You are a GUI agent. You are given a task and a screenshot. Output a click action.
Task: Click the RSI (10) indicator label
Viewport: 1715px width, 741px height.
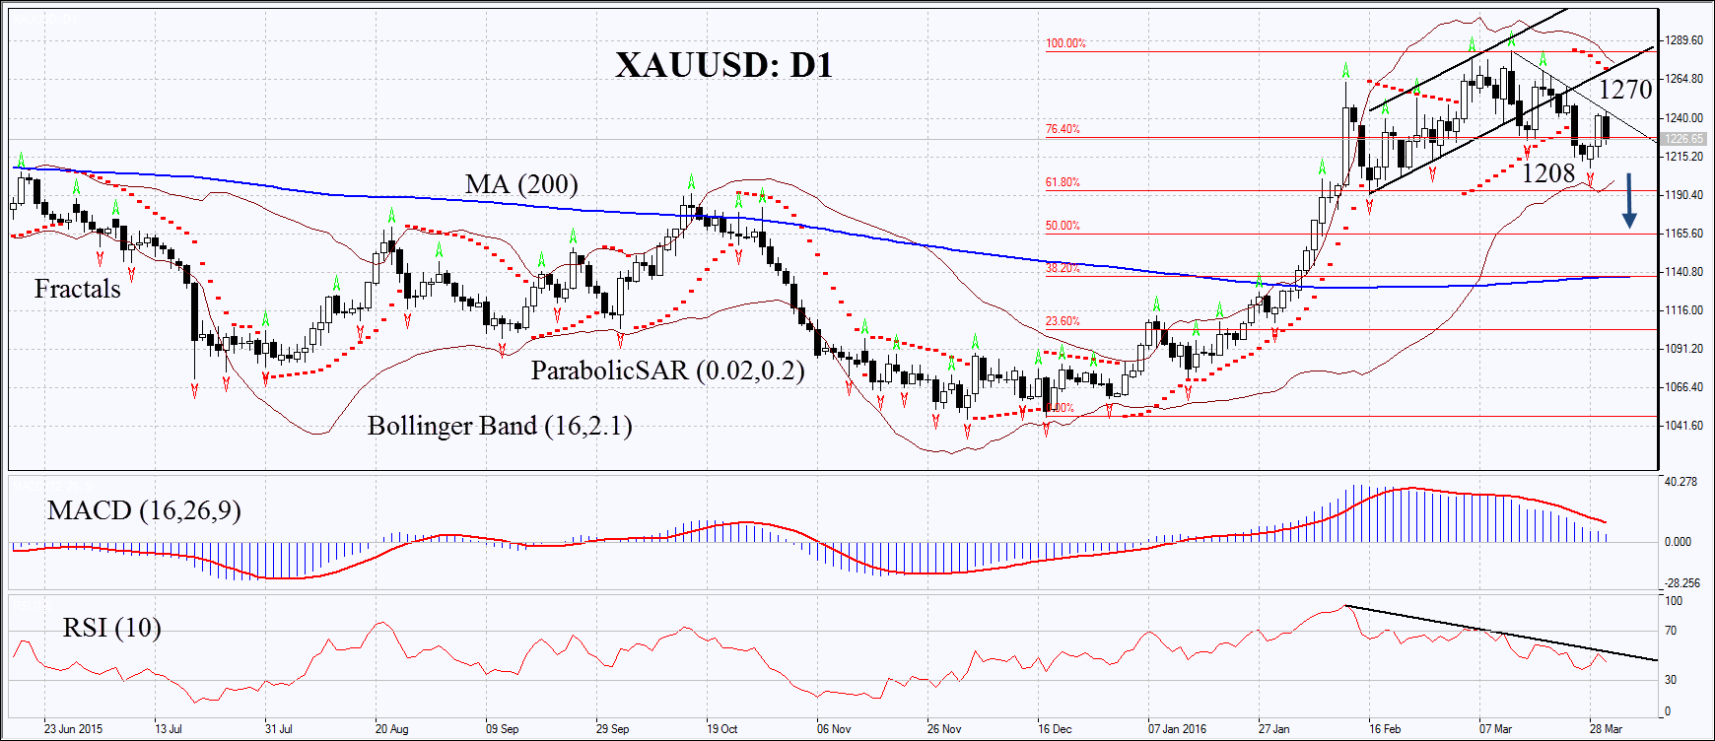[112, 628]
